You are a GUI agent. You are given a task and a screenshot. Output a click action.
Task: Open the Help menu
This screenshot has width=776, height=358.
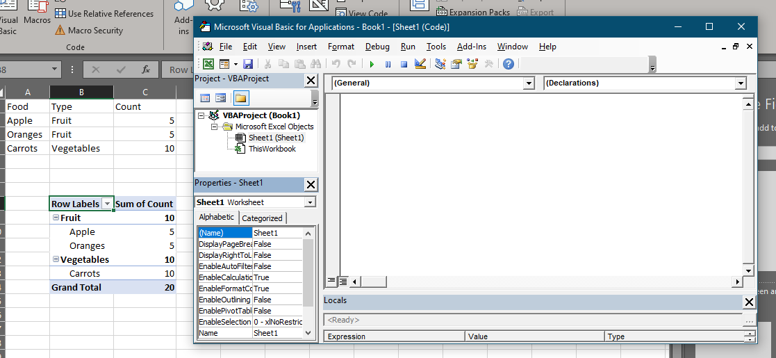pos(548,47)
